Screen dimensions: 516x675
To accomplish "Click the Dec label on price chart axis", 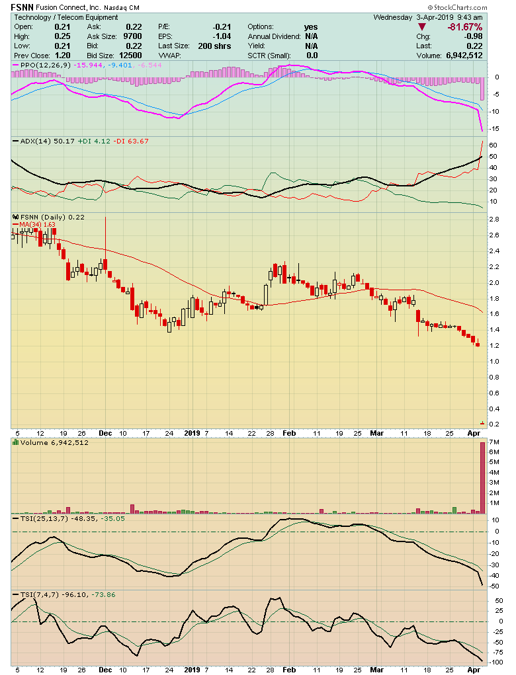I will coord(106,433).
